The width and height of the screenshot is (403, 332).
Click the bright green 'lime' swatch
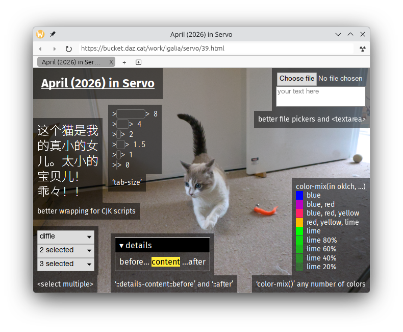[299, 231]
